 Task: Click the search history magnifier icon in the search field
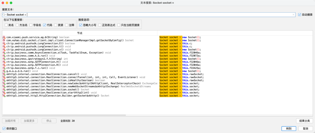(4, 15)
